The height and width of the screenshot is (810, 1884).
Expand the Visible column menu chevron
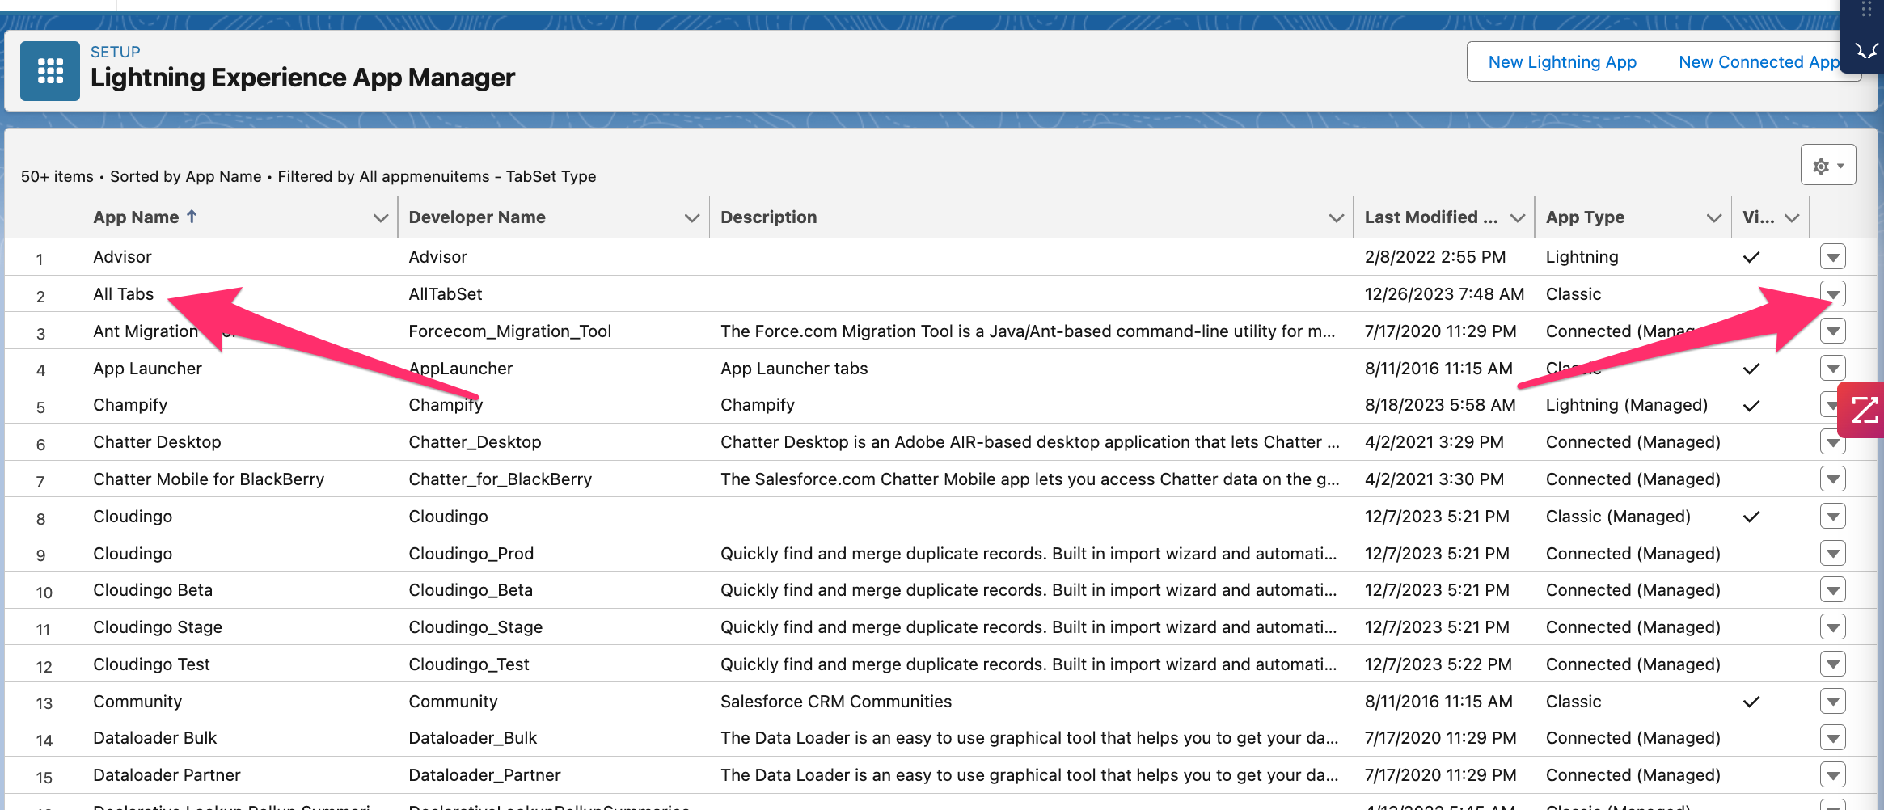click(1792, 218)
